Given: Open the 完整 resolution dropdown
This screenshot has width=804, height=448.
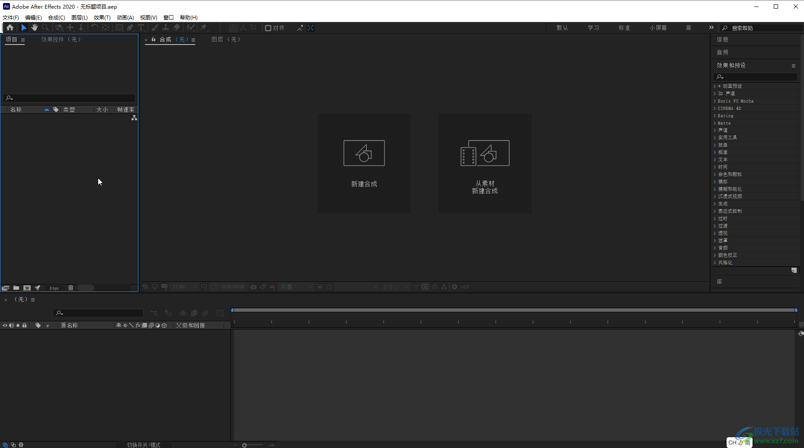Looking at the screenshot, I should coord(296,287).
